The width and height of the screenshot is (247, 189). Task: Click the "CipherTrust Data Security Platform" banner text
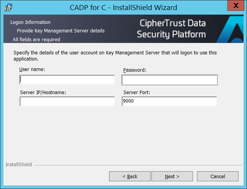click(171, 29)
